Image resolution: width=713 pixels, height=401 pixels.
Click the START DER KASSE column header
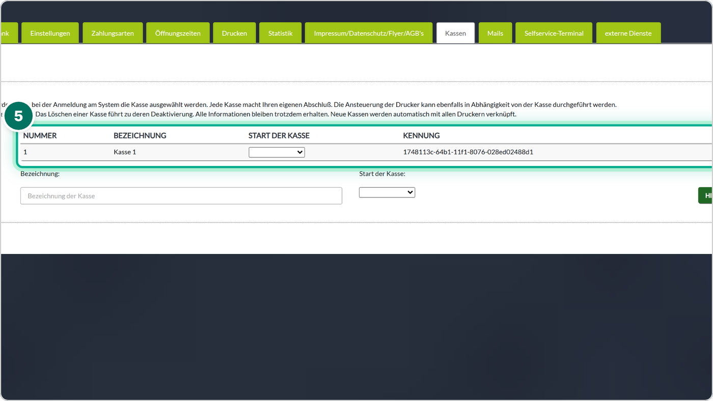tap(279, 135)
